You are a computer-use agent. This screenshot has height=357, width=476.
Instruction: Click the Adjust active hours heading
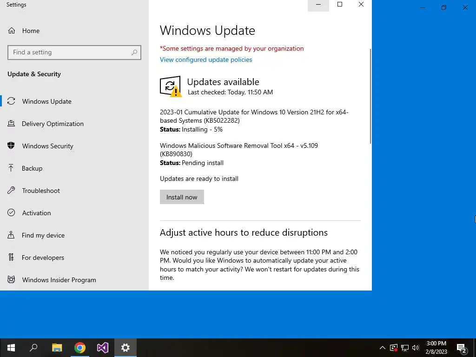(x=244, y=232)
